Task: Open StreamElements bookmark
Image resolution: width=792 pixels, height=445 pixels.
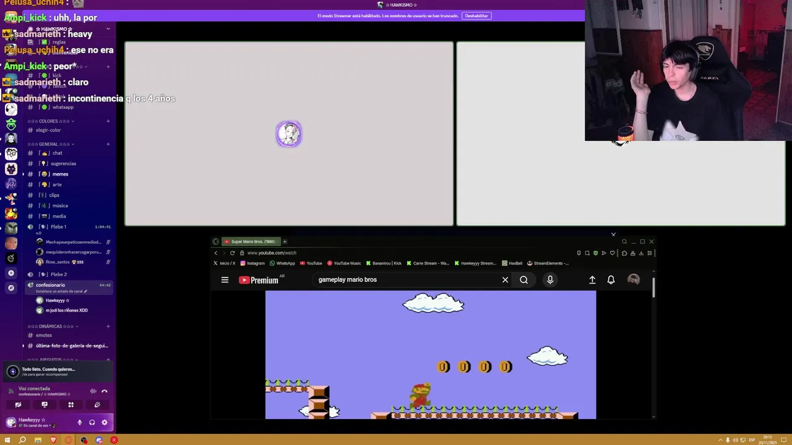Action: (548, 263)
